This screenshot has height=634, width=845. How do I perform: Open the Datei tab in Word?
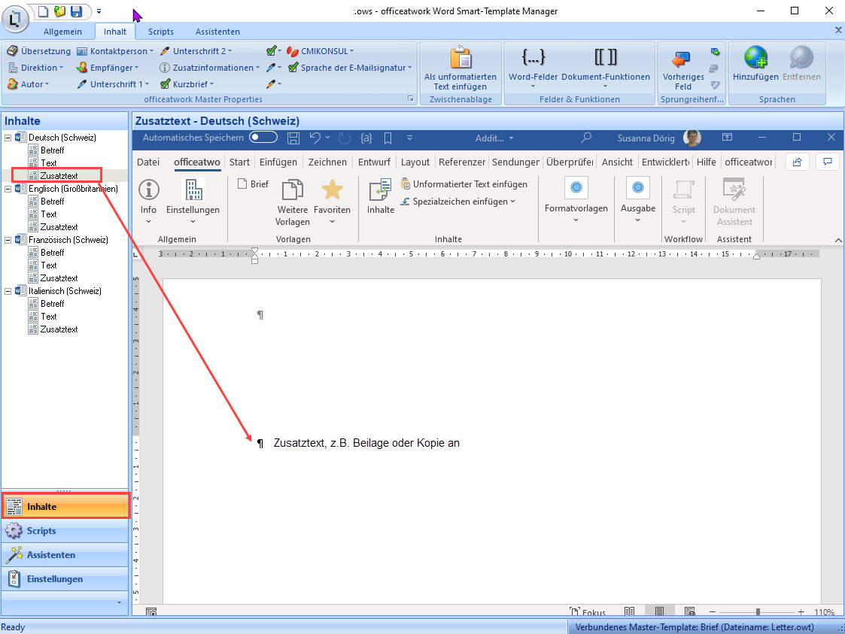(x=148, y=162)
